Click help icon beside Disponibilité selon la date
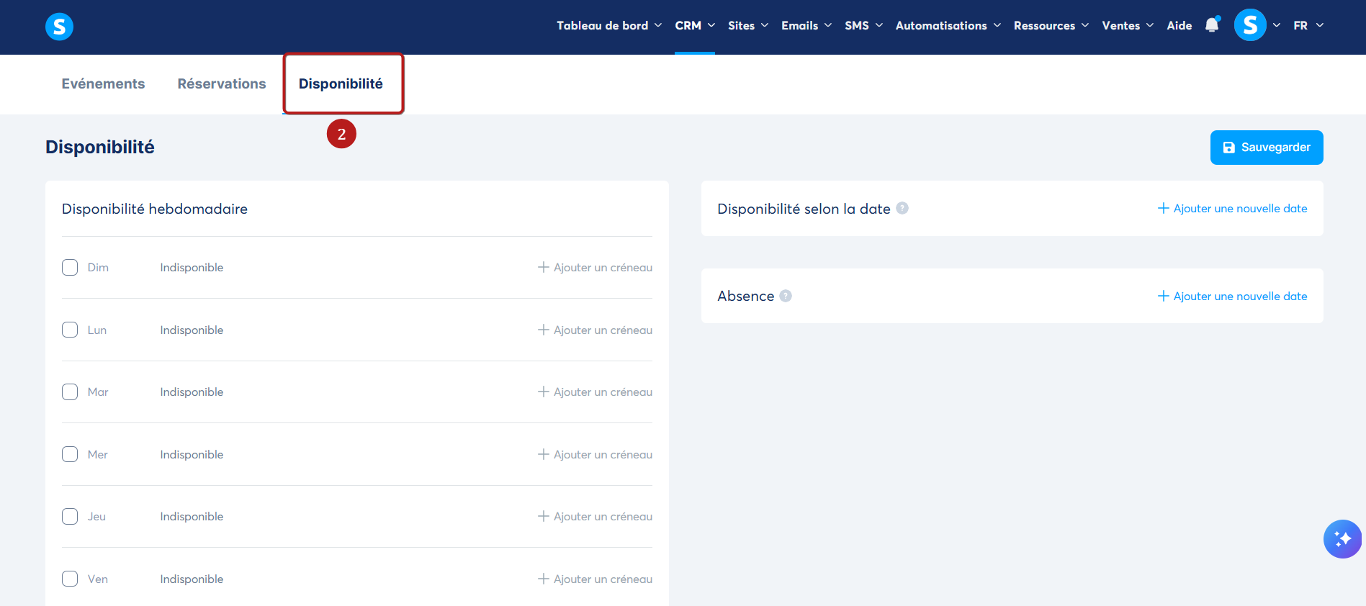 902,208
